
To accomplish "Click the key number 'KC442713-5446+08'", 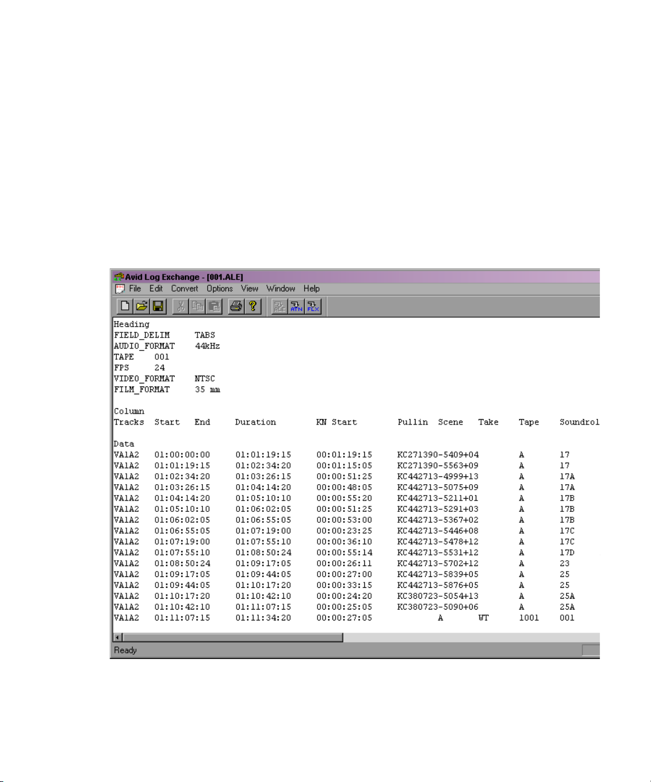I will [x=438, y=531].
